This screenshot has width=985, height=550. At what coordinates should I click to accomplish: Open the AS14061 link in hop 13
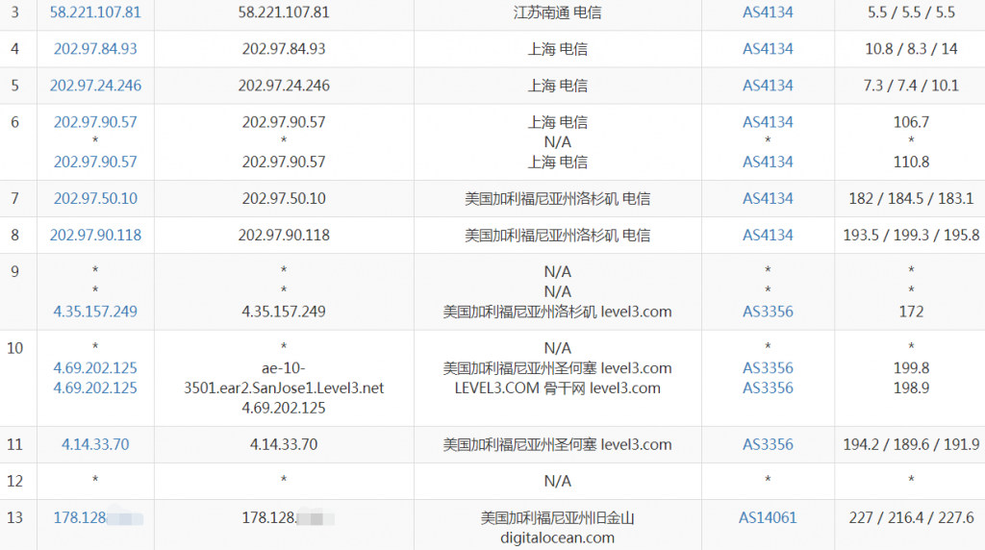pyautogui.click(x=768, y=518)
